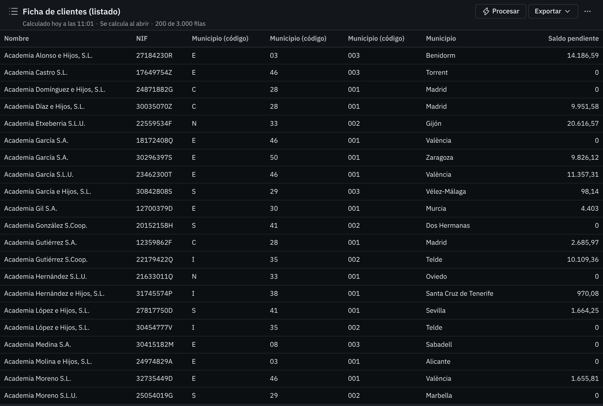603x406 pixels.
Task: Click the Academia Medina S.A. row
Action: coord(301,344)
